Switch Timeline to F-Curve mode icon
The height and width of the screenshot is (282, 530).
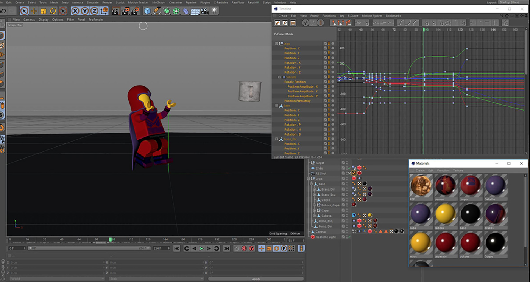tap(285, 23)
